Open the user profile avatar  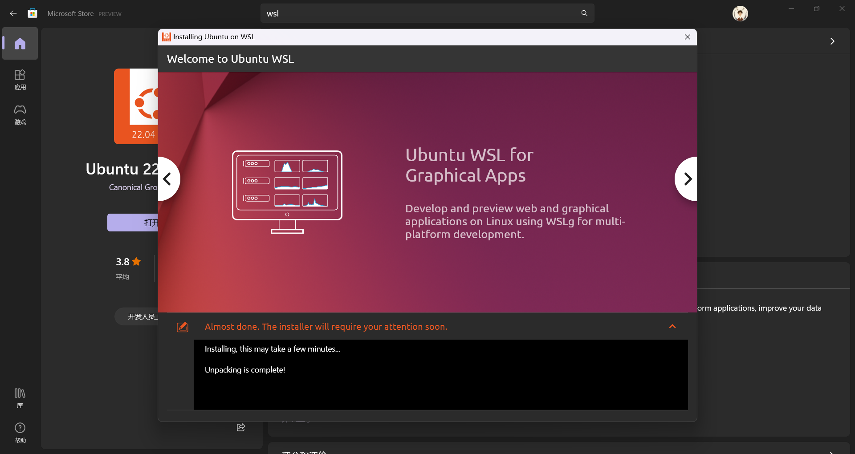[740, 14]
